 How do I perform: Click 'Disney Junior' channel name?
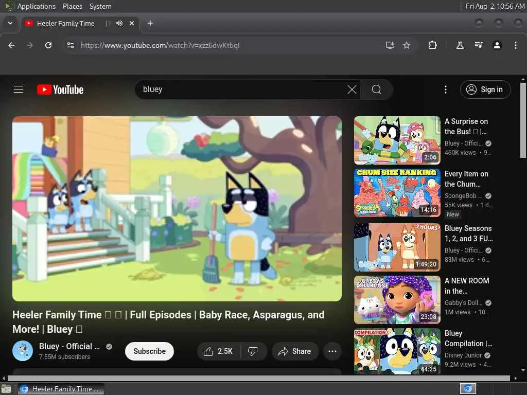pyautogui.click(x=463, y=355)
